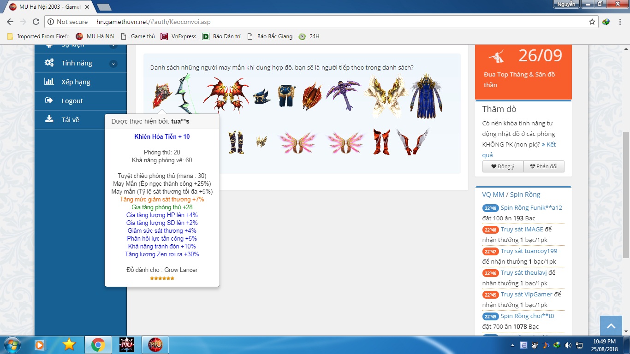
Task: Open 24H bookmark
Action: [x=309, y=36]
